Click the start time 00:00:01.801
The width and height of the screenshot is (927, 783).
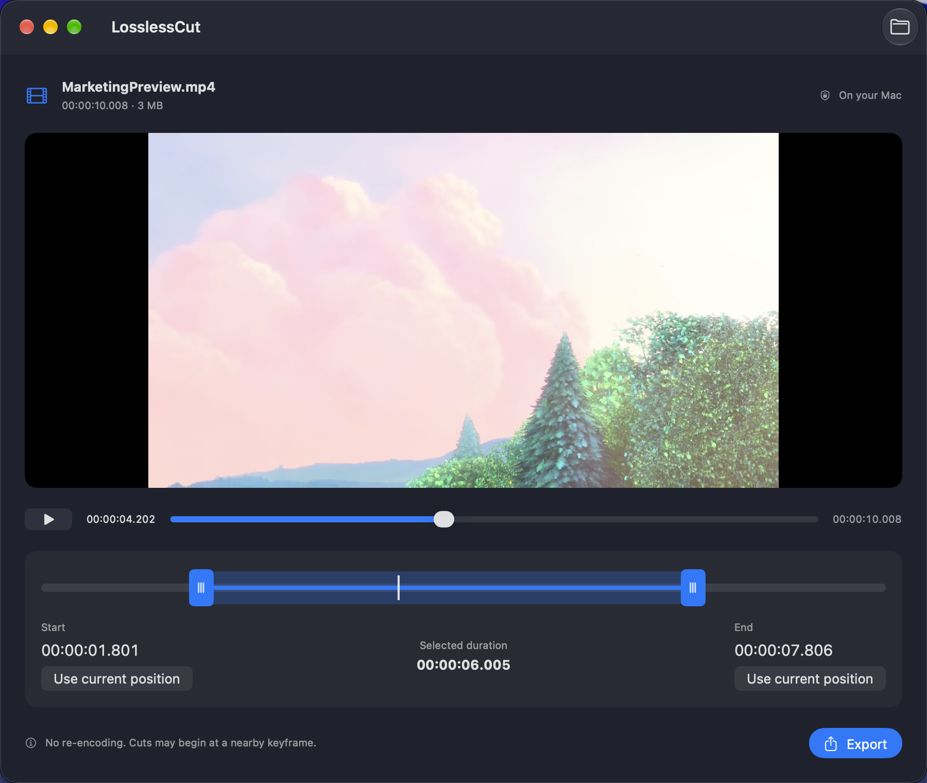pyautogui.click(x=90, y=650)
